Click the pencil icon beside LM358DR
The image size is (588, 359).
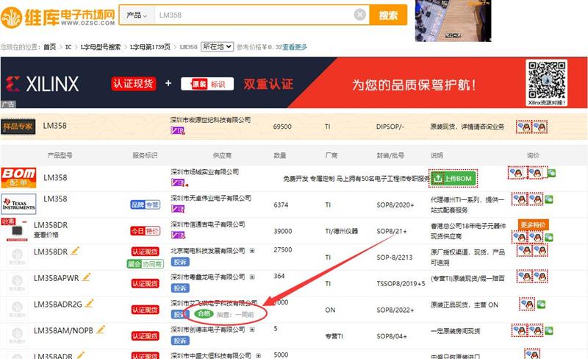pyautogui.click(x=75, y=250)
